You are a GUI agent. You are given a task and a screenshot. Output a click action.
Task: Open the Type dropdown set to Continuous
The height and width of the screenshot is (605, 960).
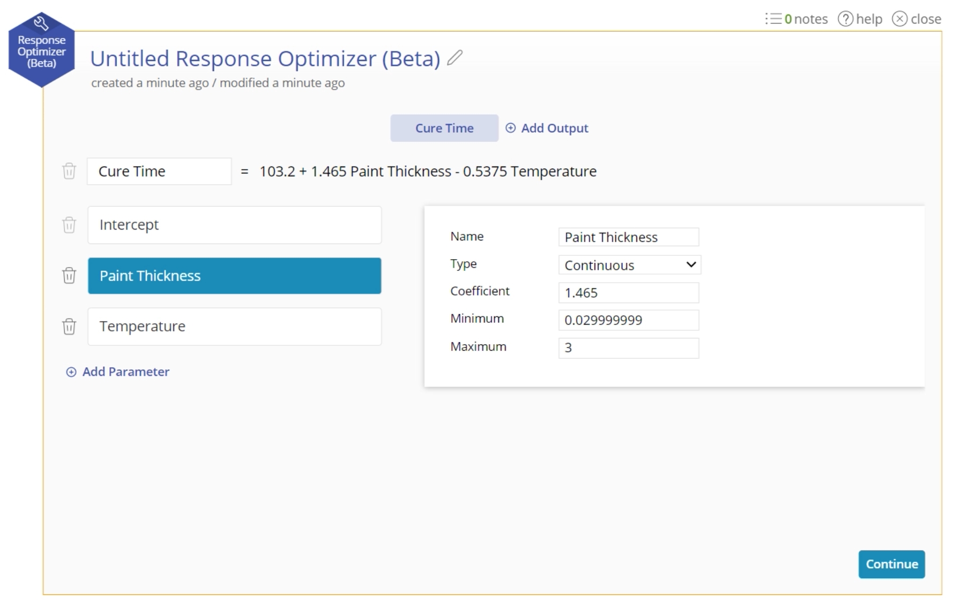click(630, 265)
